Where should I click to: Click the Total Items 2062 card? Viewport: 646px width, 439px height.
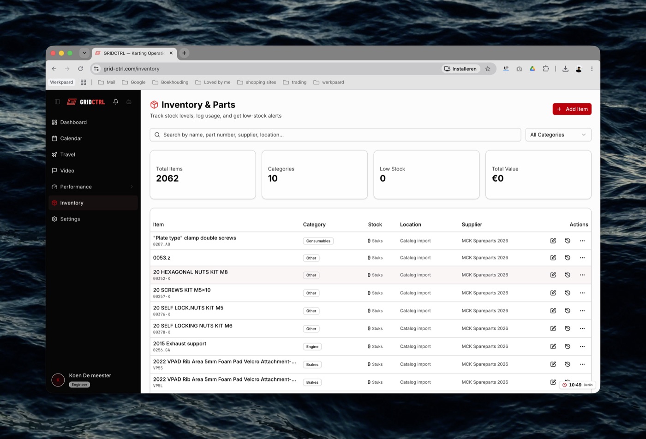click(x=203, y=175)
